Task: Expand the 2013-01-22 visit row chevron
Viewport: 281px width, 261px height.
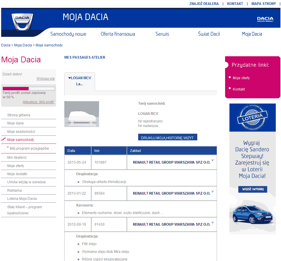Action: tap(213, 191)
